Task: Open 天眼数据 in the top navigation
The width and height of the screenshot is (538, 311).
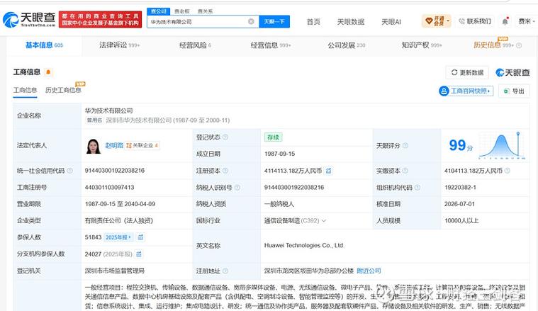Action: pos(351,21)
